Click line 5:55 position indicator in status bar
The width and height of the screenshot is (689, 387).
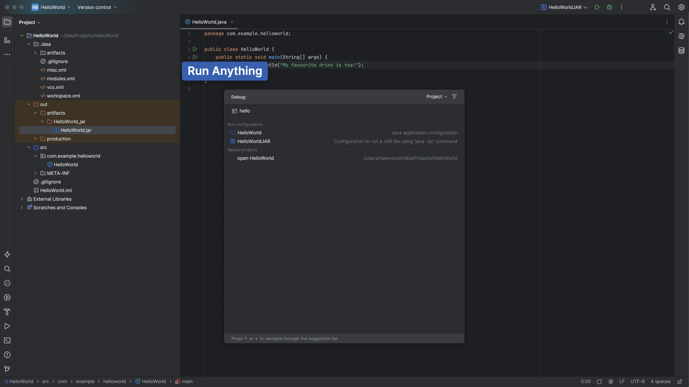pos(586,381)
